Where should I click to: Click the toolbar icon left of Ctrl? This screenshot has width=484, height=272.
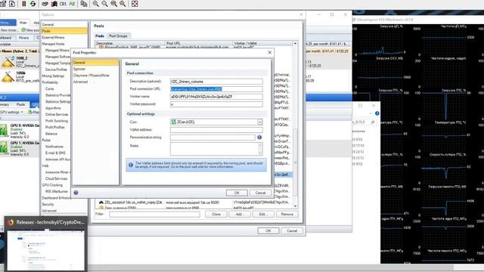coord(54,4)
